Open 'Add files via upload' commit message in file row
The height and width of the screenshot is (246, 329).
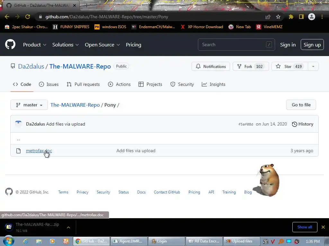click(x=136, y=151)
